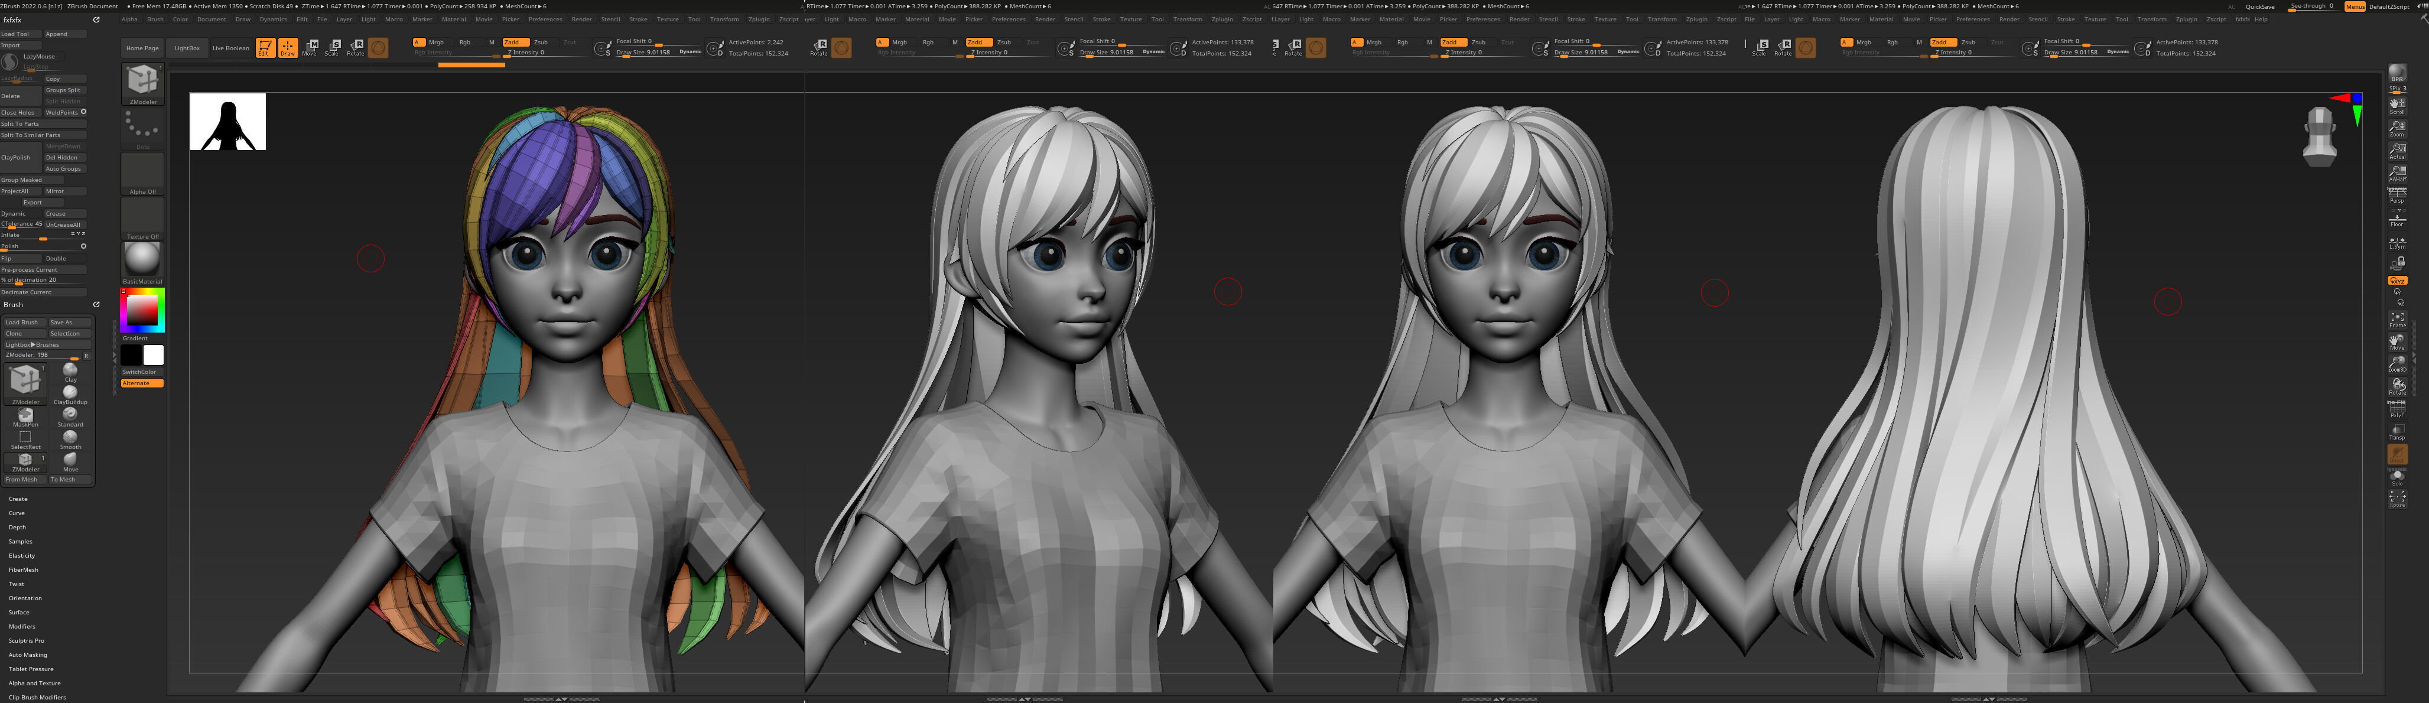Open the LightBox tab
Viewport: 2429px width, 703px height.
[x=187, y=48]
